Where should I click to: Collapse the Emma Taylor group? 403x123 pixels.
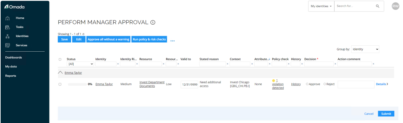point(60,73)
